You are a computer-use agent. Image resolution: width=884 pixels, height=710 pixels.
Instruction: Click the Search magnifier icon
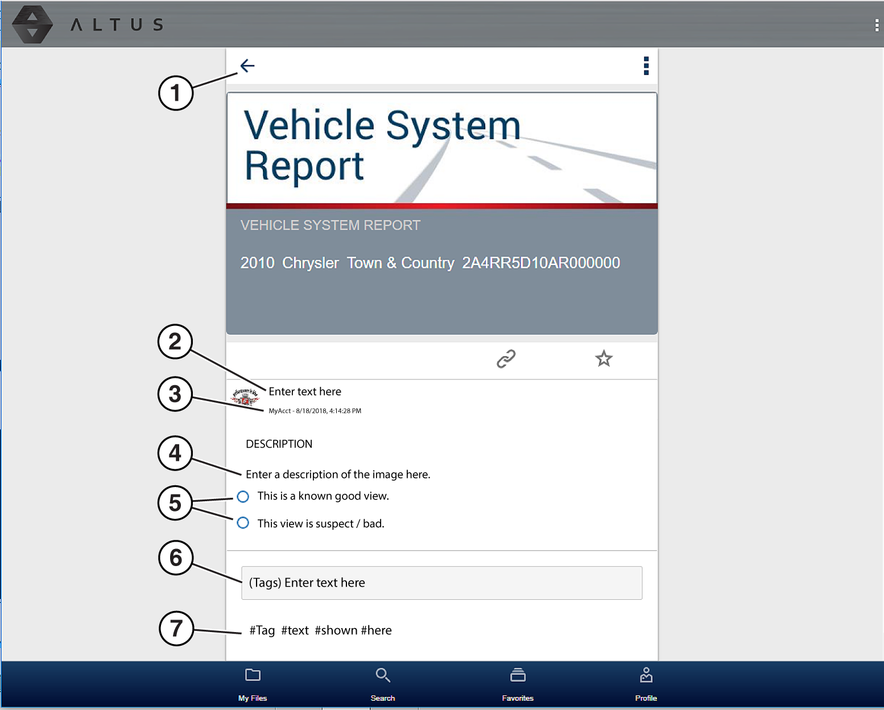(x=383, y=675)
